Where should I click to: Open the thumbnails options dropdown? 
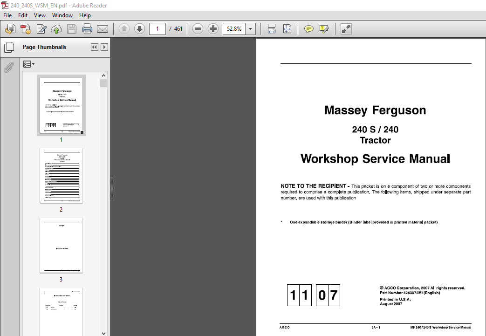point(29,64)
